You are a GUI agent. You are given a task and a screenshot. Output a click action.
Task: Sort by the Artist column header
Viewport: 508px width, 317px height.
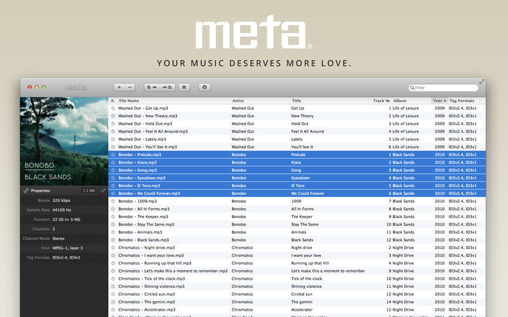pyautogui.click(x=238, y=101)
